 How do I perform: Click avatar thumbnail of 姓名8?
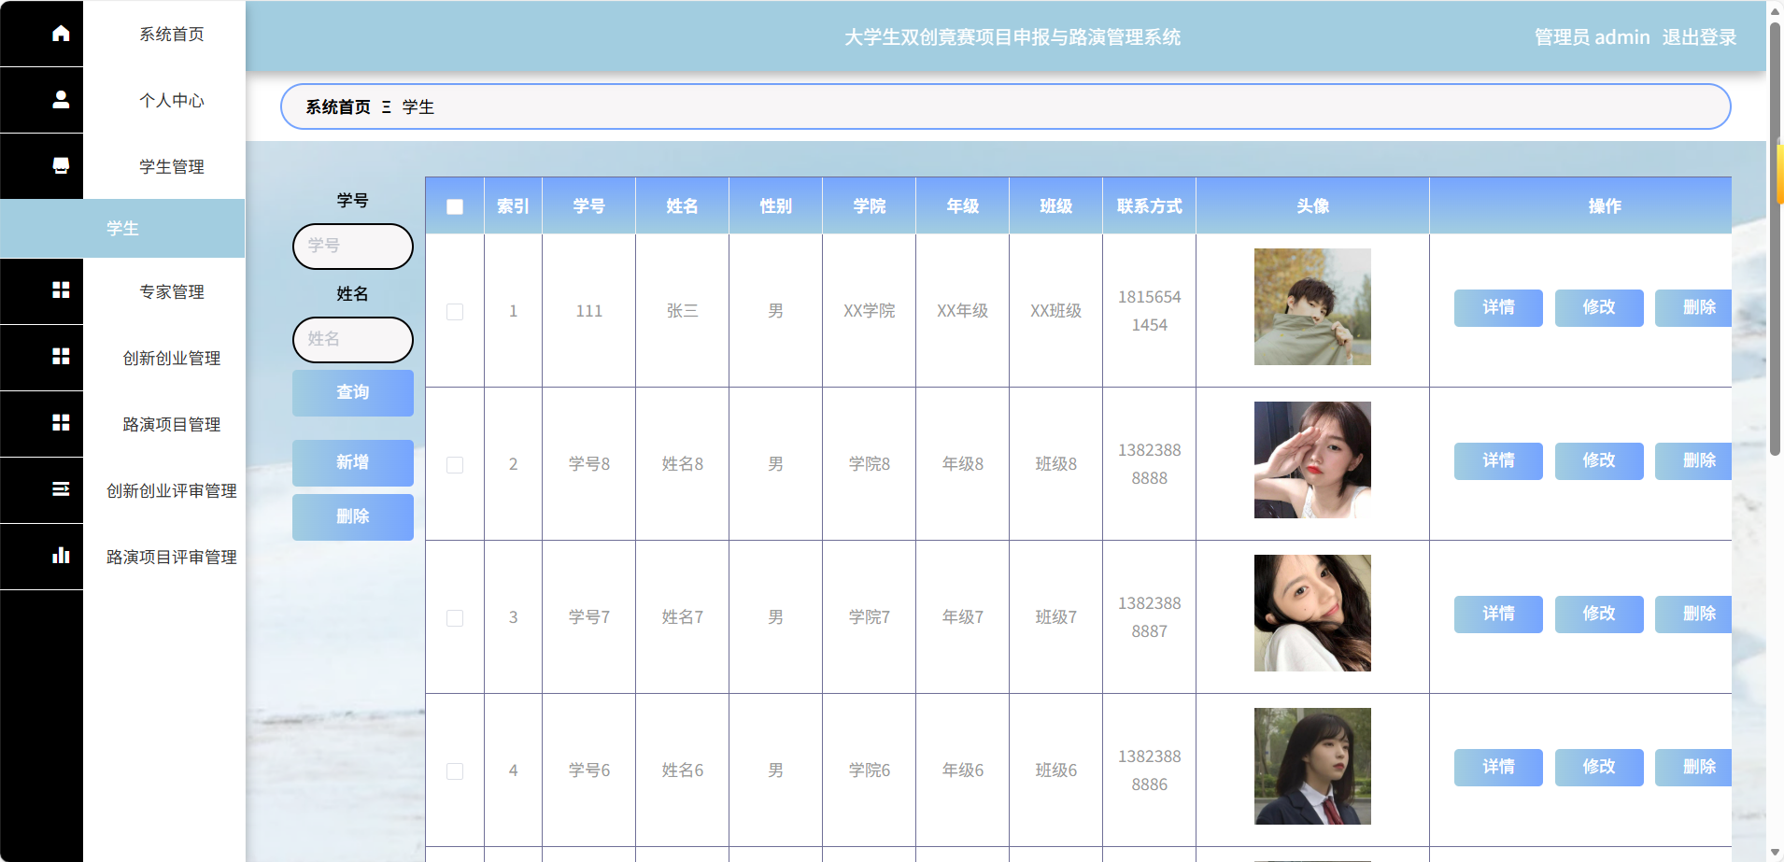(x=1312, y=459)
